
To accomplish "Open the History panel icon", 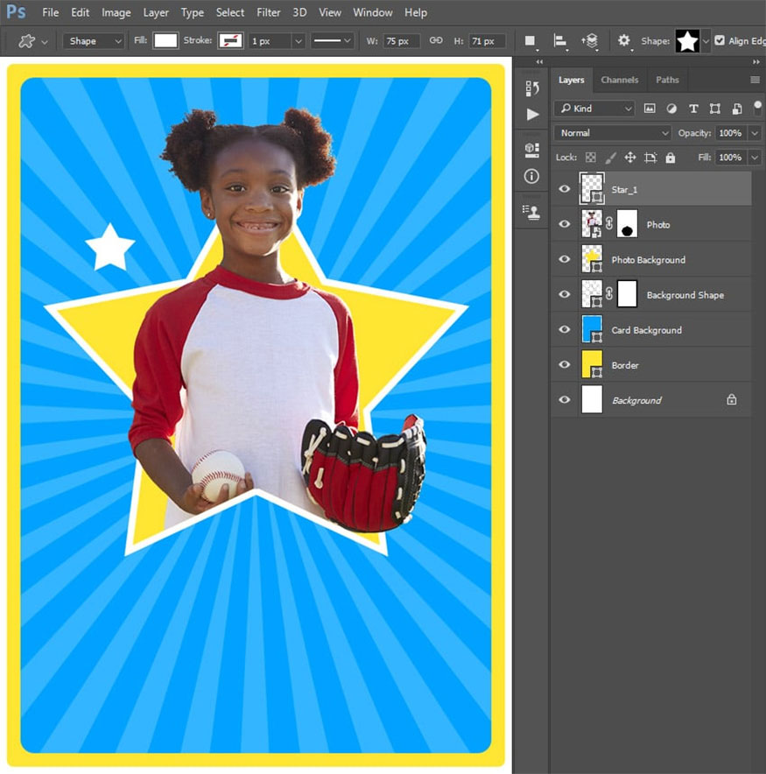I will (531, 88).
